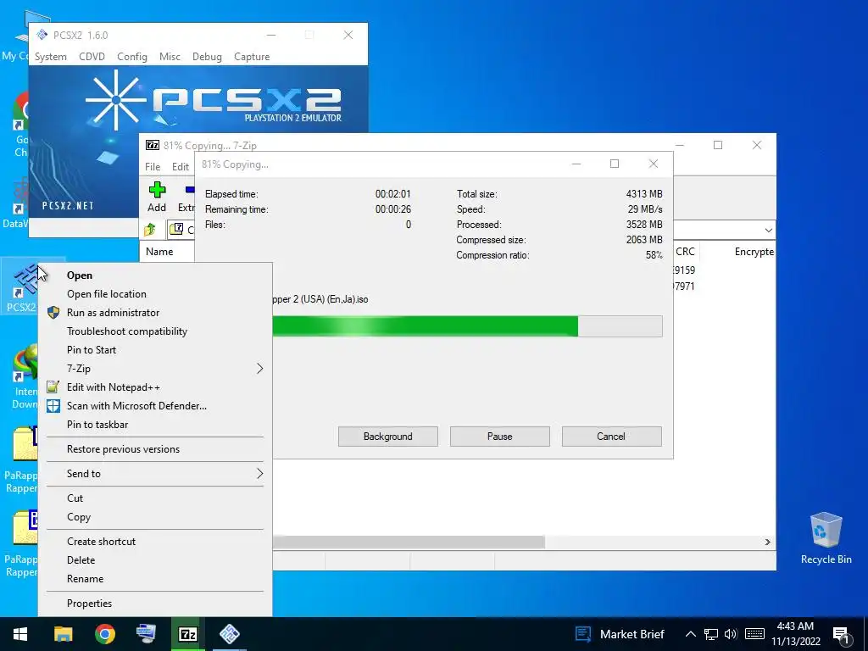Open the 7-Zip Edit menu

coord(181,167)
